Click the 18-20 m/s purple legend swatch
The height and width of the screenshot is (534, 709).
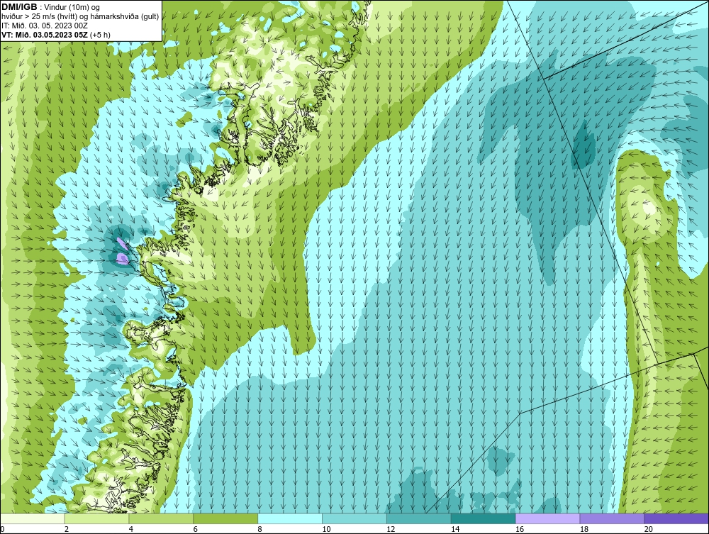tap(613, 518)
